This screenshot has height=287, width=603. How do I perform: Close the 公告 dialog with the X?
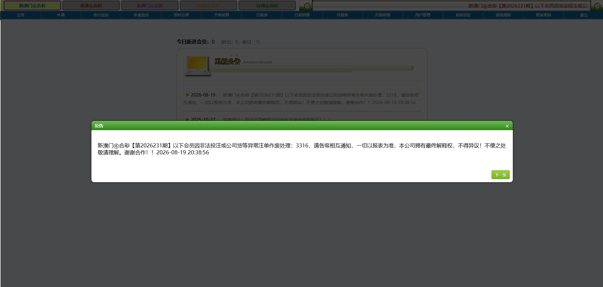(507, 126)
